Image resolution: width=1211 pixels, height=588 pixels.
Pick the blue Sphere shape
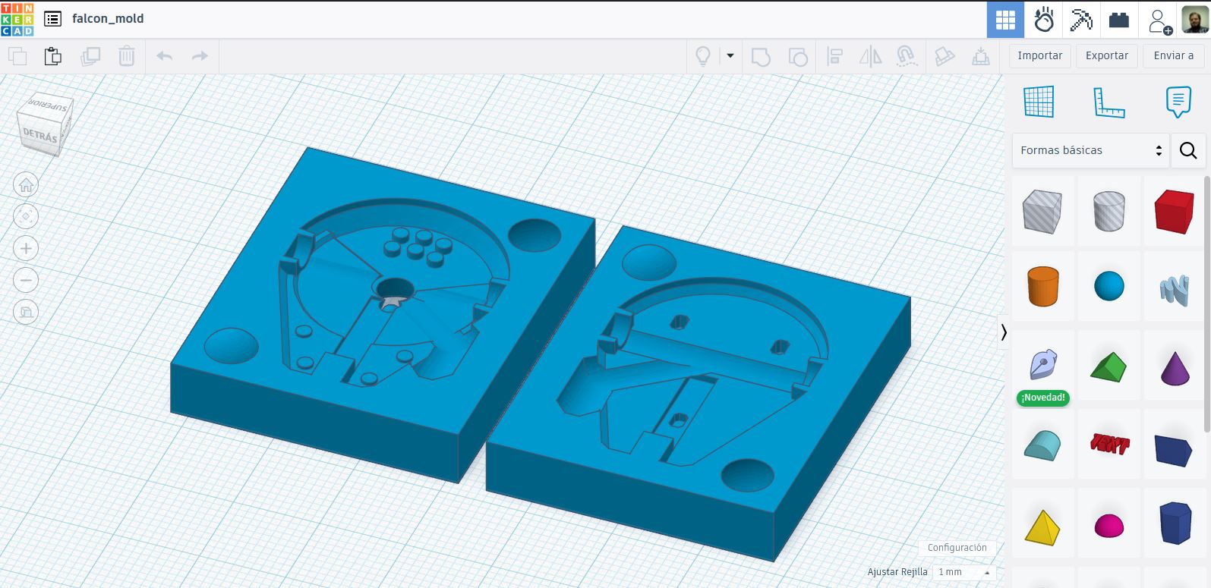[1109, 286]
